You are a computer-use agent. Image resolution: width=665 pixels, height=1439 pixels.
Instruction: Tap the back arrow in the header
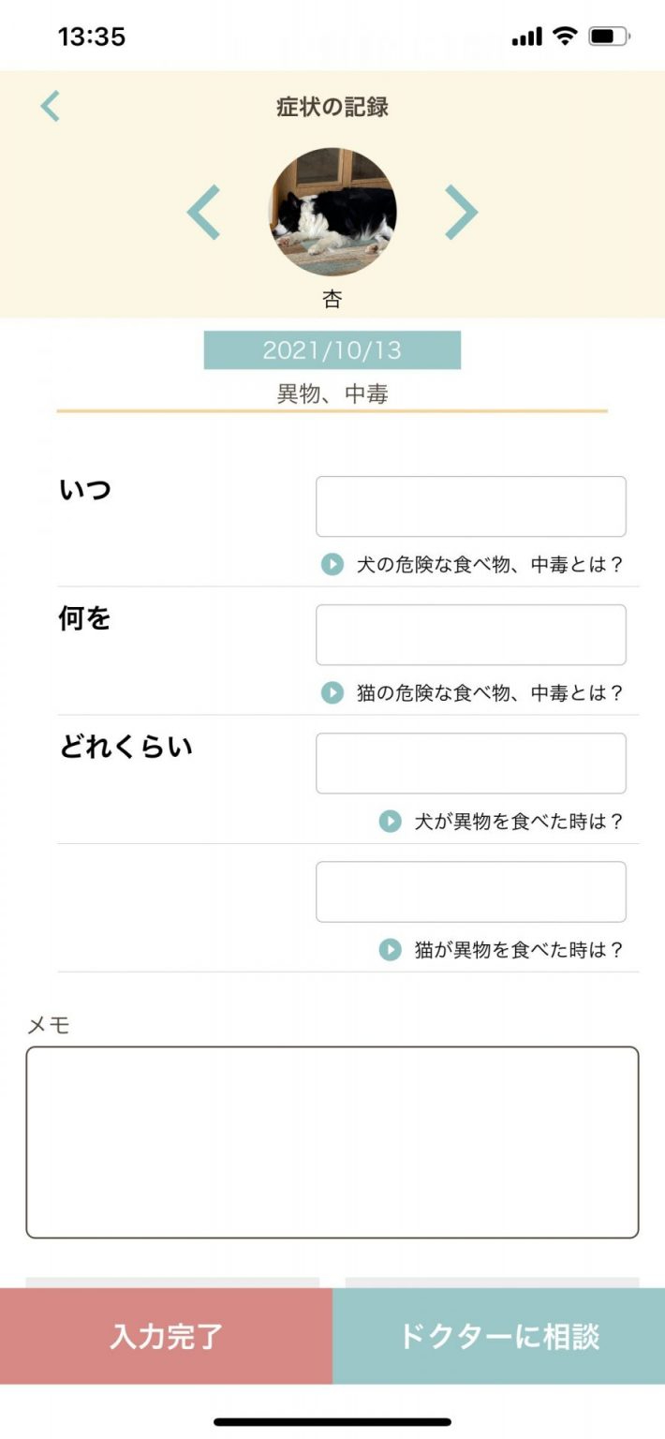click(x=51, y=107)
